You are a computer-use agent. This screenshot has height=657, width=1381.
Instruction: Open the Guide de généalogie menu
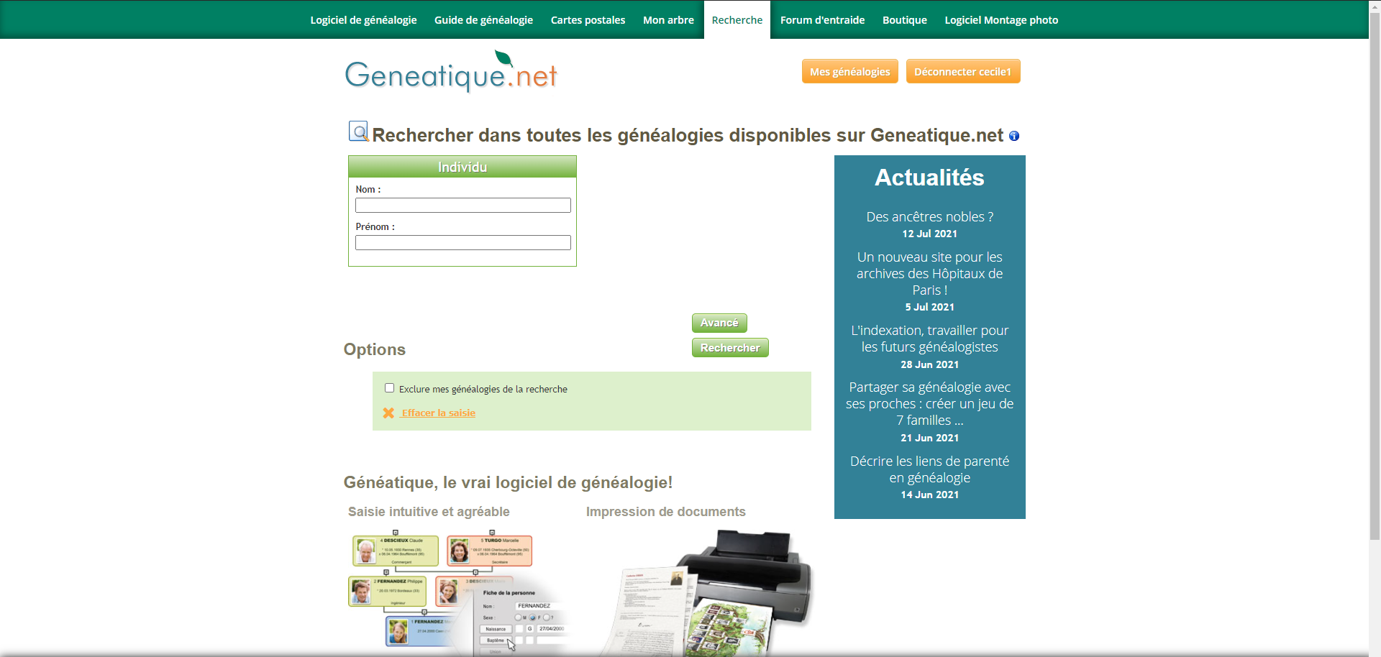click(x=483, y=20)
